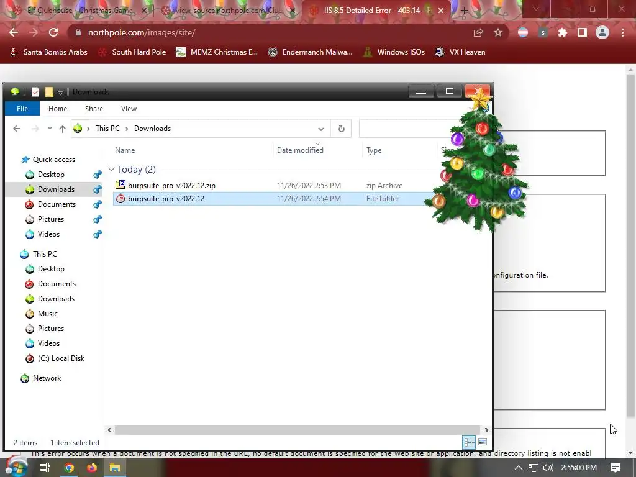
Task: Click horizontal scrollbar right arrow in Explorer
Action: 486,430
